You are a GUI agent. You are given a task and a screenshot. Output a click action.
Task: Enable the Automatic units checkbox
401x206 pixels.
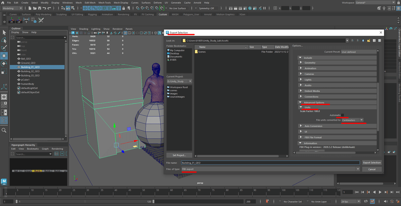(x=342, y=115)
